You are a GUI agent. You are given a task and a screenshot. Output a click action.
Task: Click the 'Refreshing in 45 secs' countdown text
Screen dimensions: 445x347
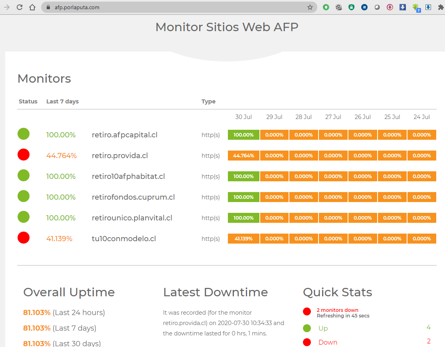tap(343, 316)
